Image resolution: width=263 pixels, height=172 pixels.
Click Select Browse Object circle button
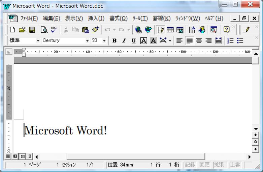tap(256, 142)
